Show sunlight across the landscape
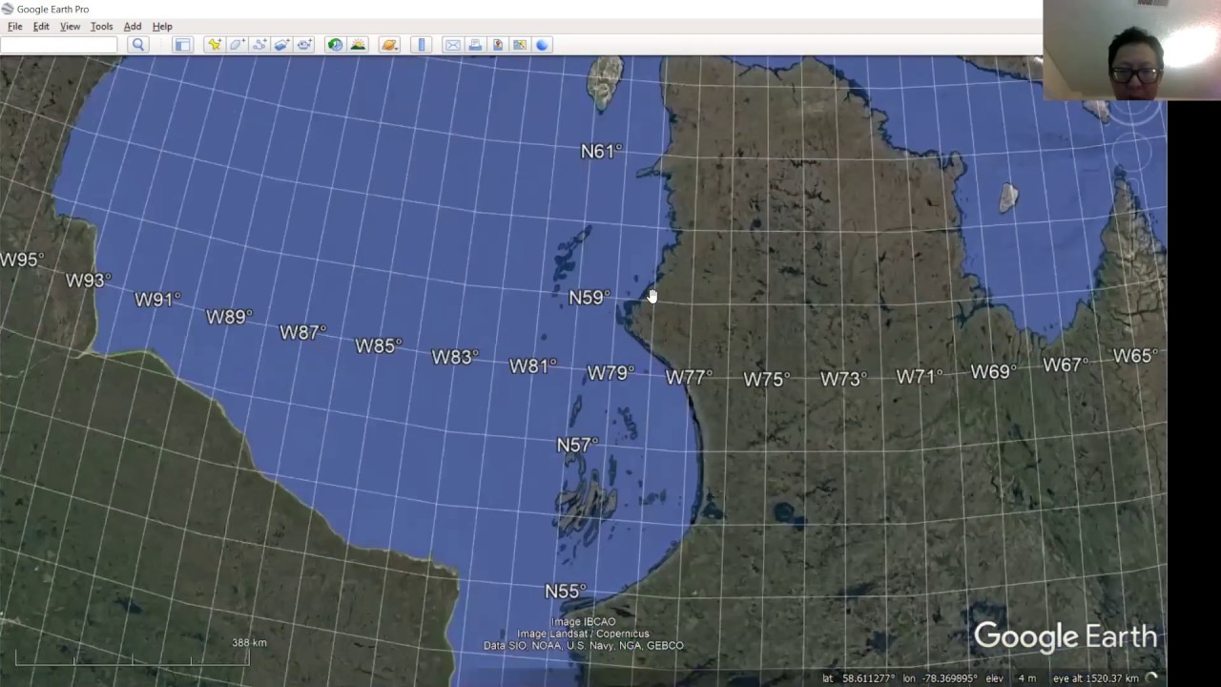Image resolution: width=1221 pixels, height=687 pixels. click(358, 45)
